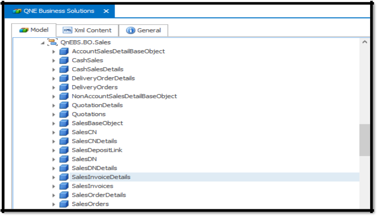Expand the CashSales node

[x=54, y=60]
